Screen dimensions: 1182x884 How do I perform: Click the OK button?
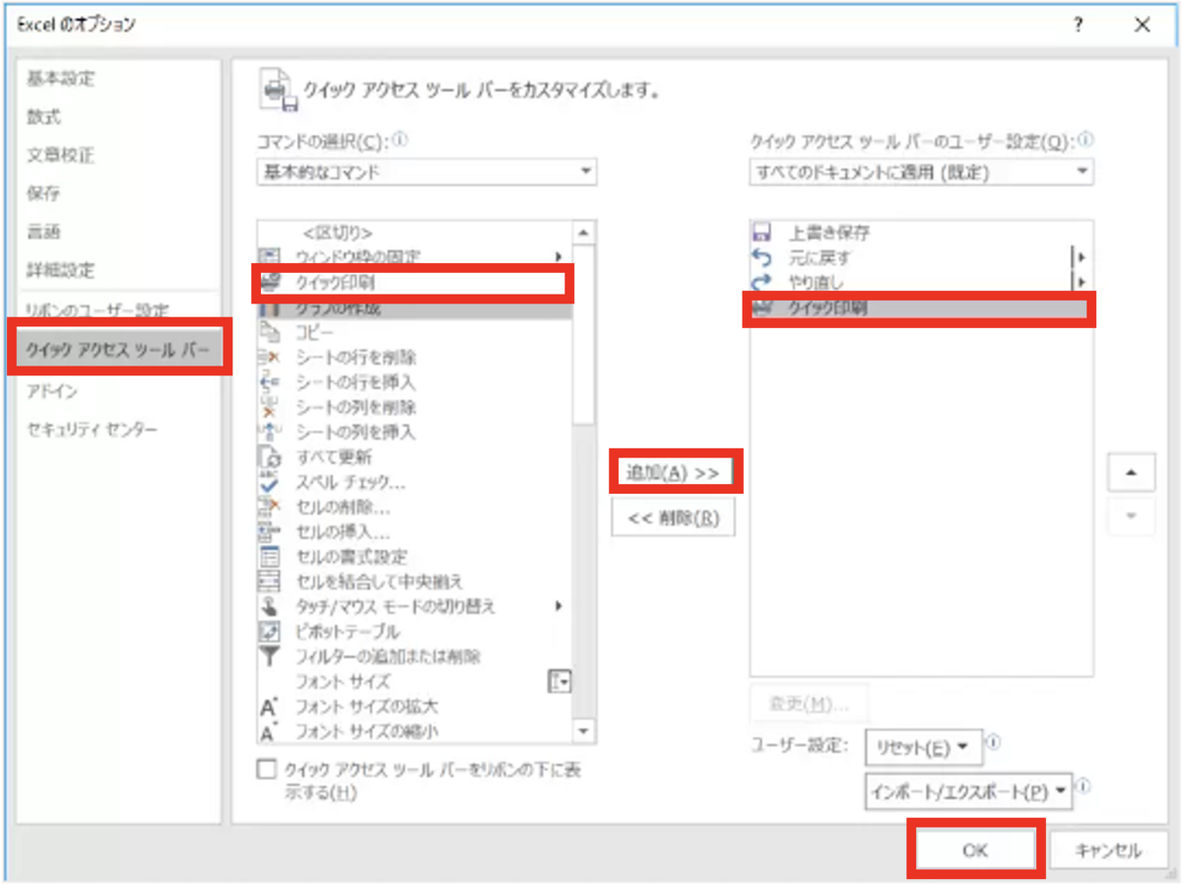(x=975, y=850)
